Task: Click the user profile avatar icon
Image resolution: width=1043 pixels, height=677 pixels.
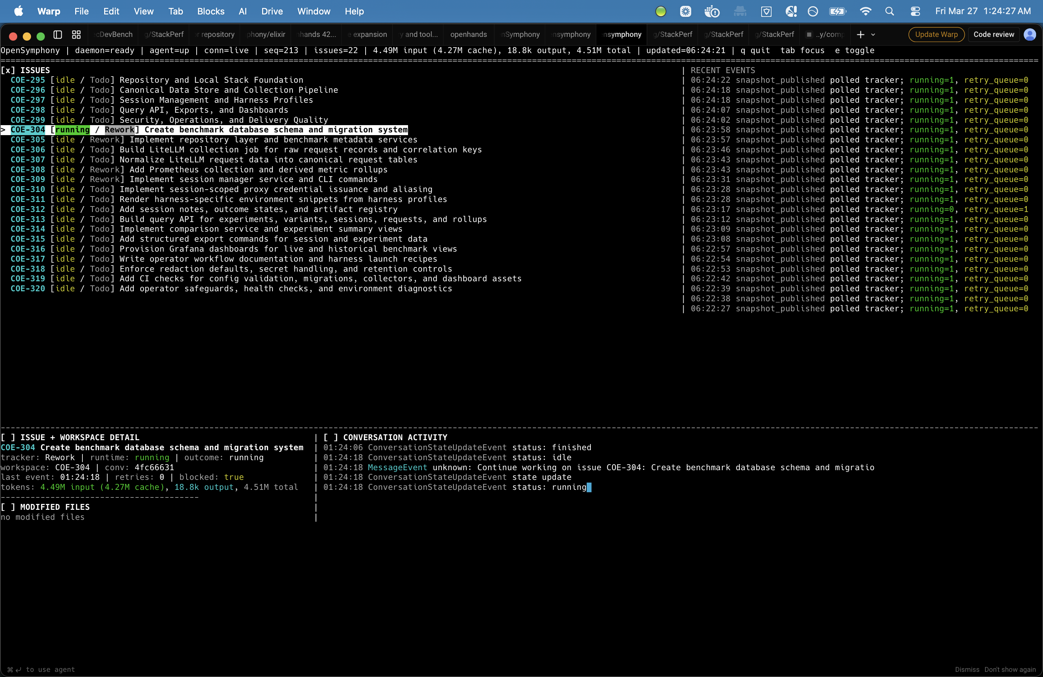Action: 1031,34
